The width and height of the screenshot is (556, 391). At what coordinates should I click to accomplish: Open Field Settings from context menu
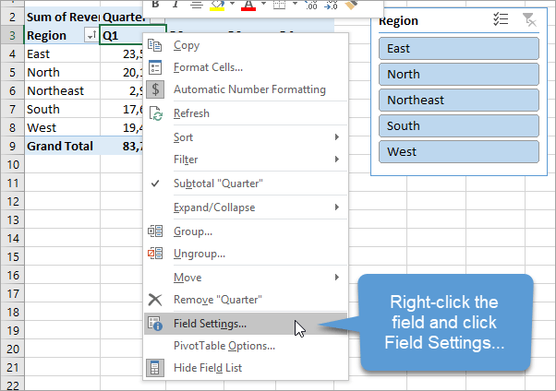pos(210,324)
